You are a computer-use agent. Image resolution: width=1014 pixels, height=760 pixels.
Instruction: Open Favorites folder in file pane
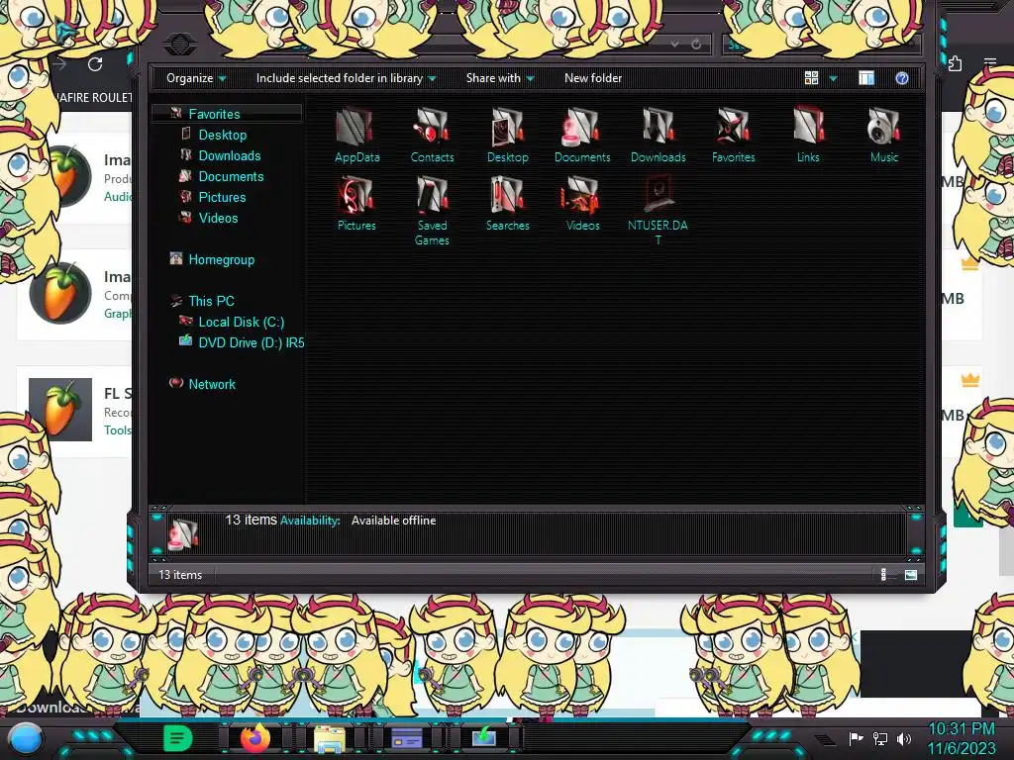point(734,135)
